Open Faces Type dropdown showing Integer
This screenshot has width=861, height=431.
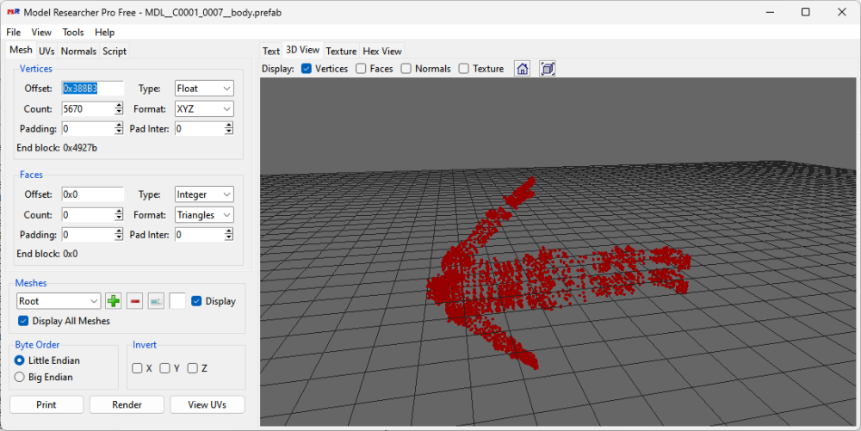204,194
